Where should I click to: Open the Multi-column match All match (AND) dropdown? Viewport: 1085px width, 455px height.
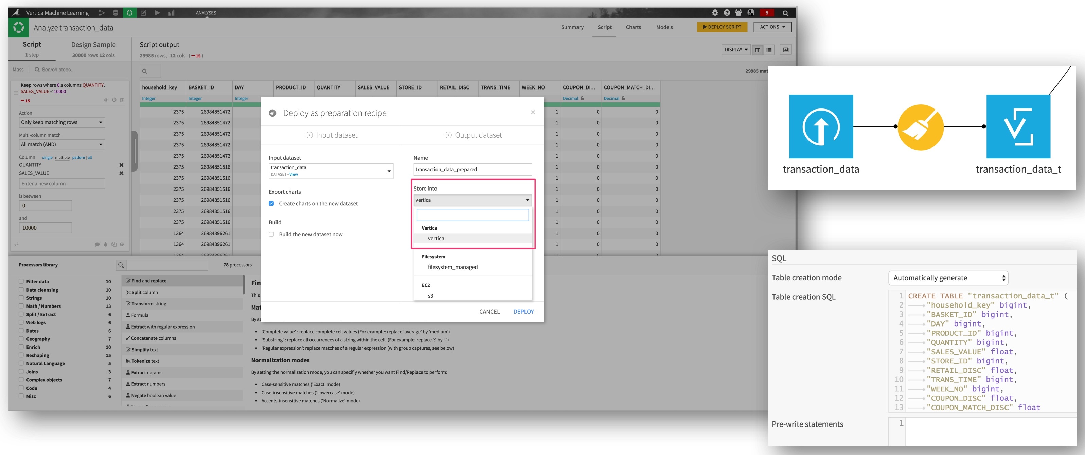(x=62, y=144)
